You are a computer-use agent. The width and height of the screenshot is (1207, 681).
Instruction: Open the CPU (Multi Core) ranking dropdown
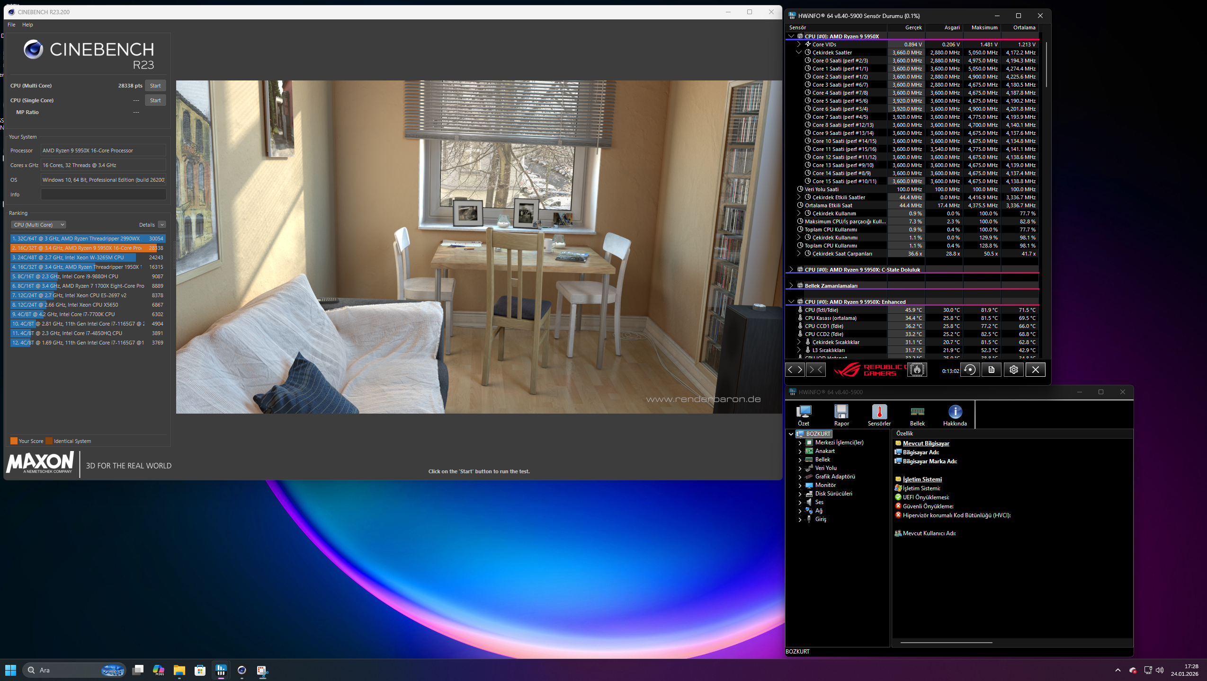click(x=38, y=225)
